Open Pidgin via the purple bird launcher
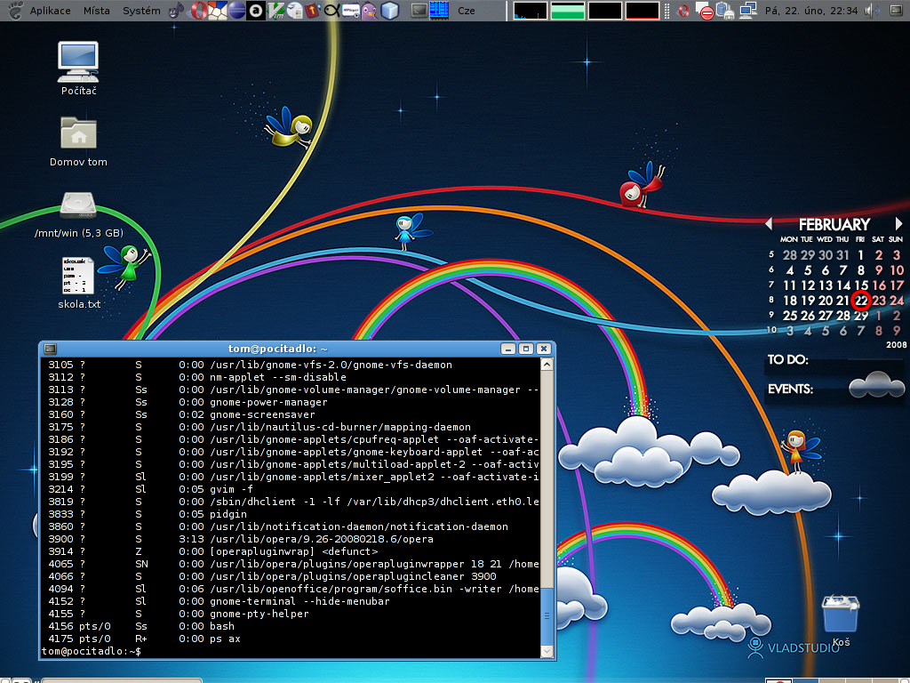 pos(369,11)
